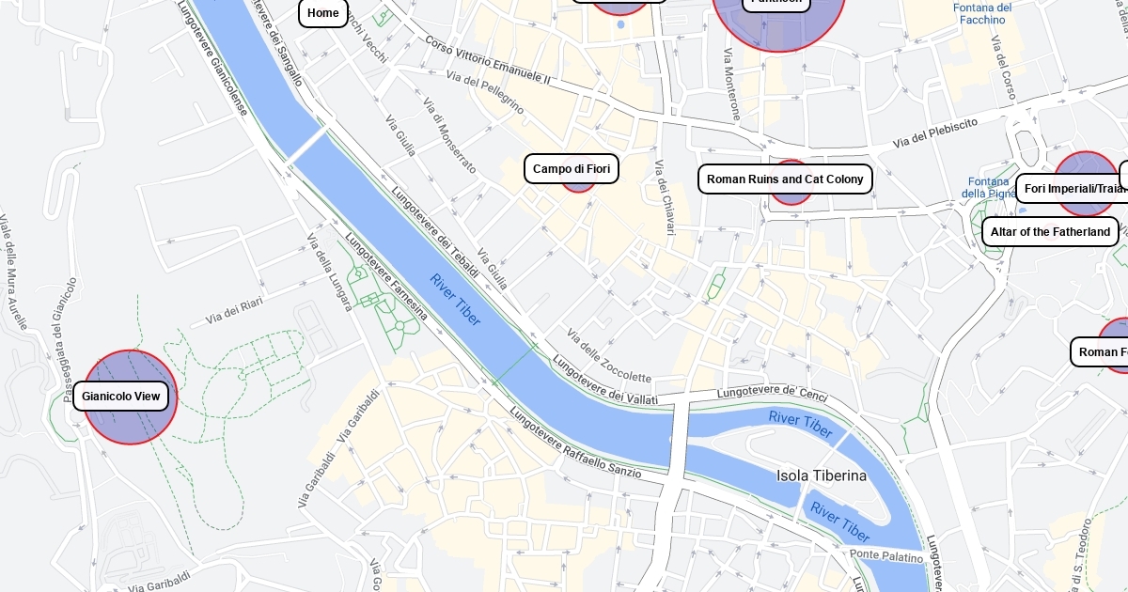Screen dimensions: 1128x592
Task: Select the Fontana del Facchino place label
Action: (983, 13)
